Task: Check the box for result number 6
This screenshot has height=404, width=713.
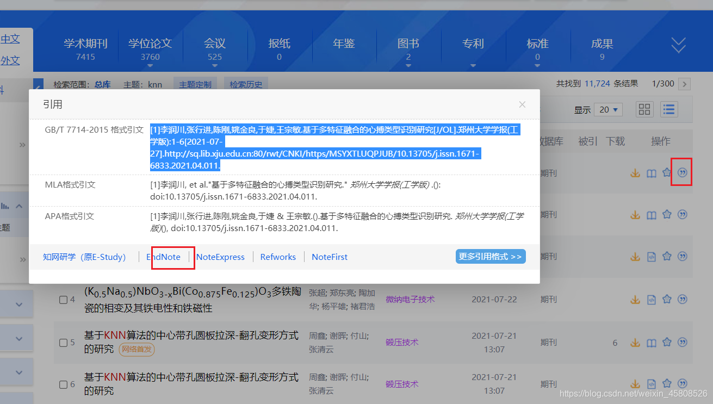Action: [x=63, y=384]
